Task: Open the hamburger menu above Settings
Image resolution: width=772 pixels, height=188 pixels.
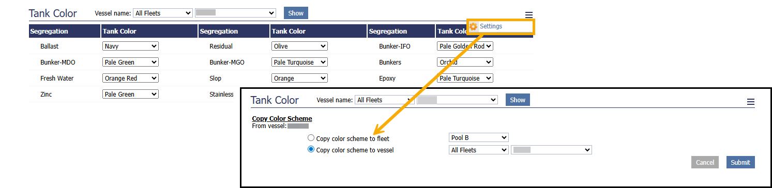Action: point(528,15)
